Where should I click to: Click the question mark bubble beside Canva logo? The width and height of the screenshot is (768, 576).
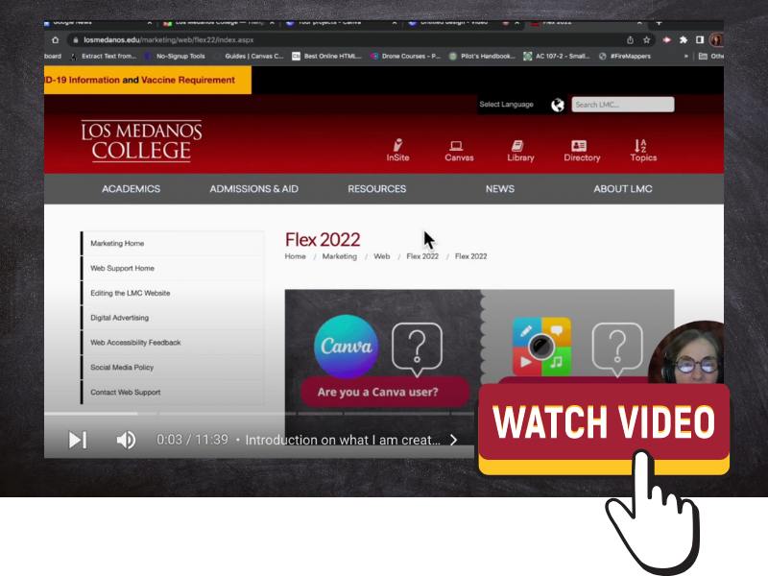coord(418,349)
